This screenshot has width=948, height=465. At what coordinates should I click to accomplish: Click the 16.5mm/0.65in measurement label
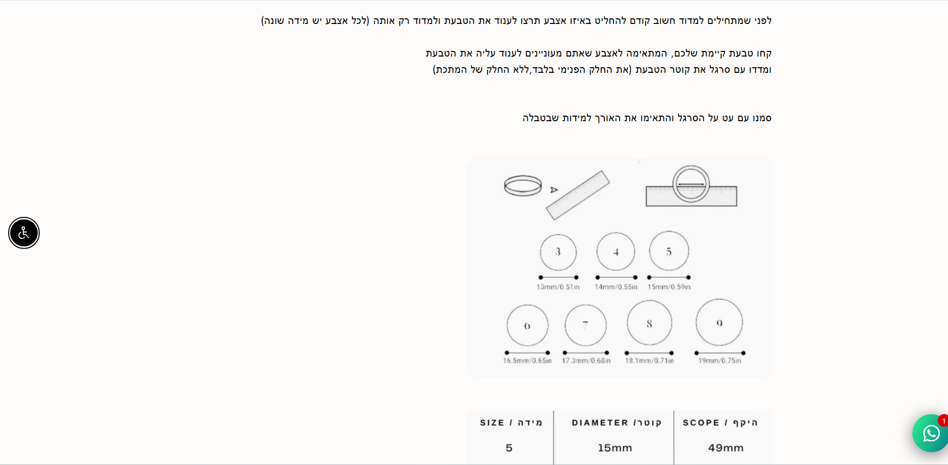coord(527,361)
